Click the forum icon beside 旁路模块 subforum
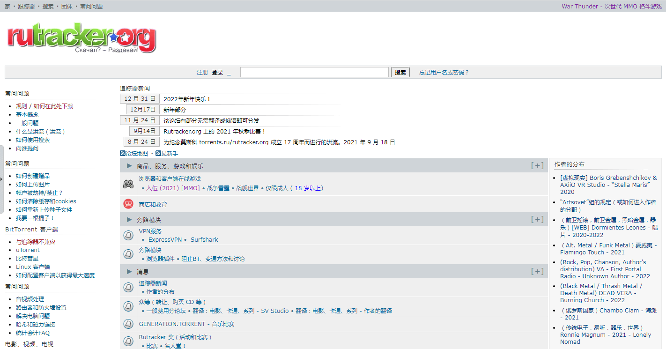Screen dimensions: 666x349 point(128,254)
